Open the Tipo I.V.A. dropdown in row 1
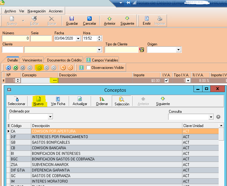 click(x=188, y=80)
